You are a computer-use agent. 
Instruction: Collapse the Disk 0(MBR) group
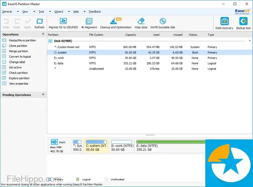click(250, 40)
